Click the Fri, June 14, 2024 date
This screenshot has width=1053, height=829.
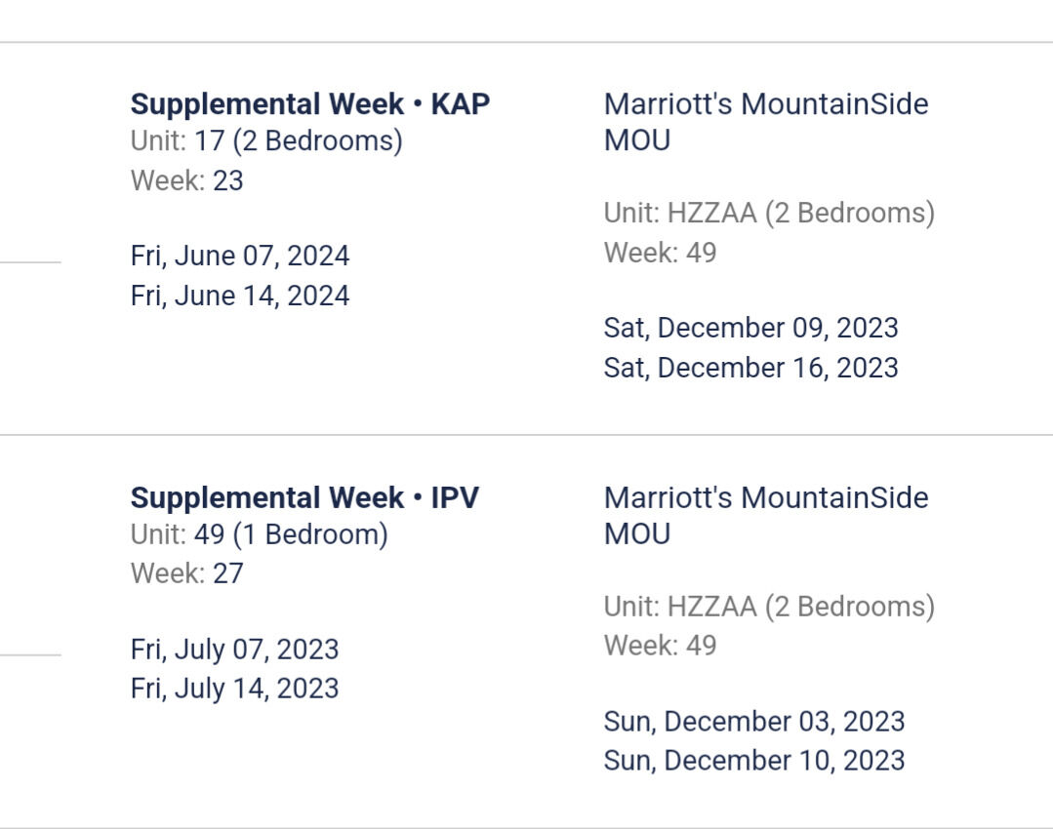pyautogui.click(x=240, y=296)
